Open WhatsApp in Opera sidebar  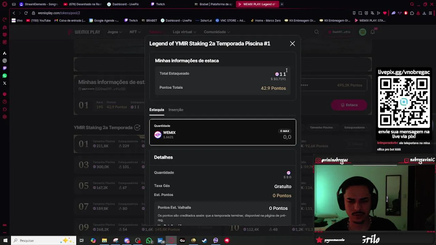(x=4, y=76)
